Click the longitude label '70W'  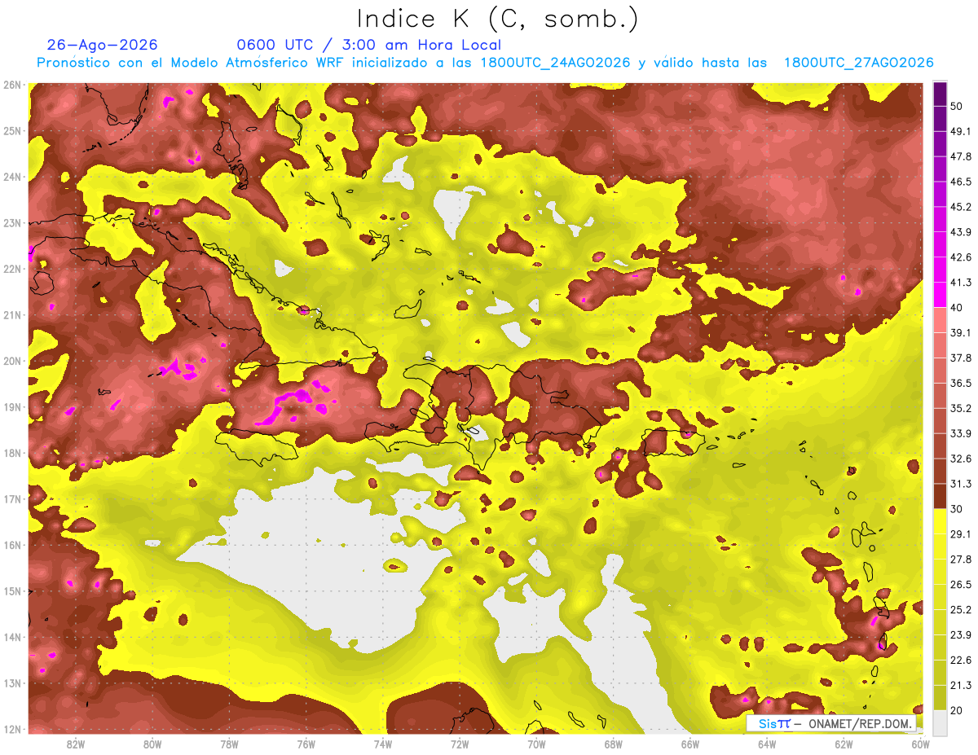click(x=536, y=744)
